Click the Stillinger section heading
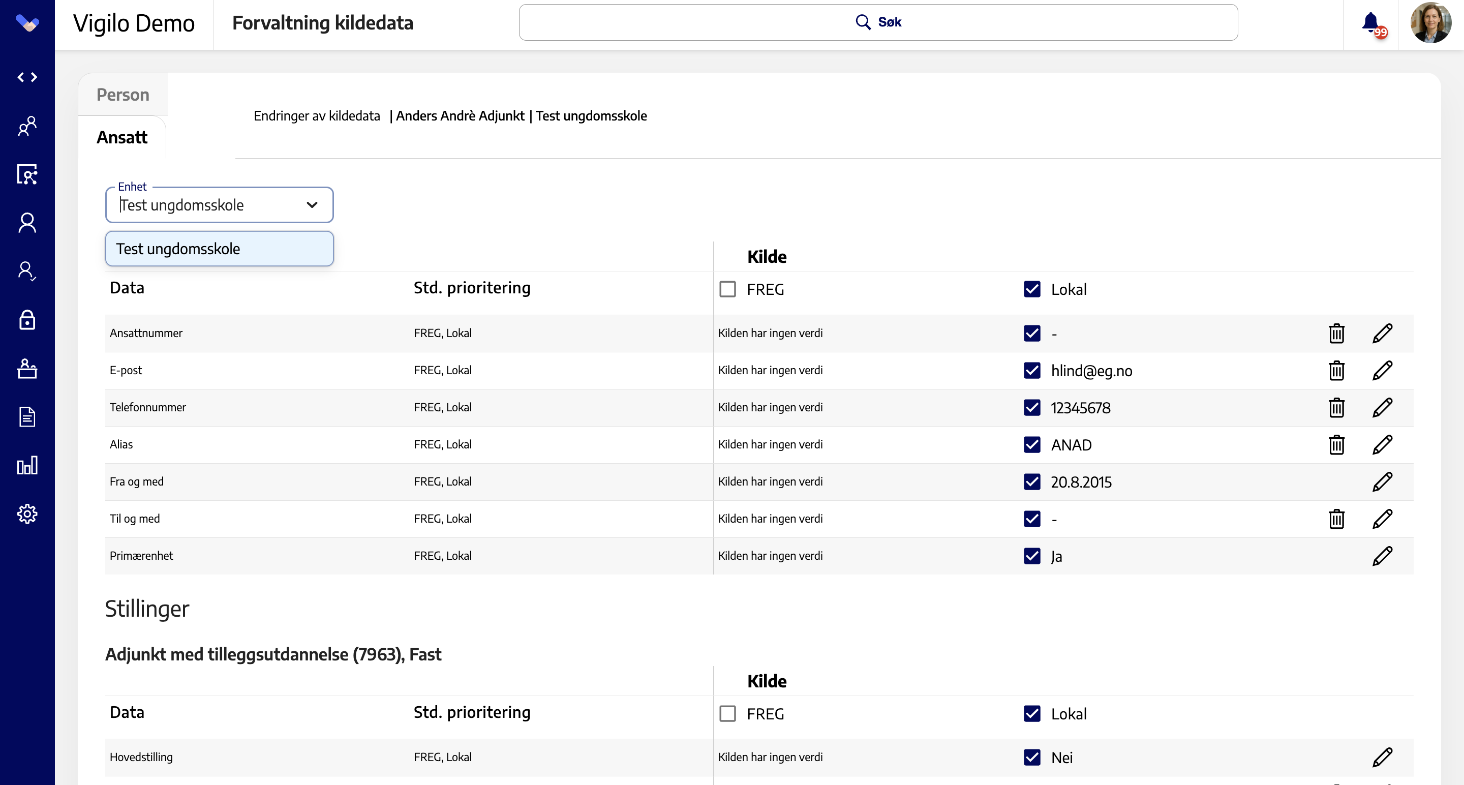 coord(147,609)
